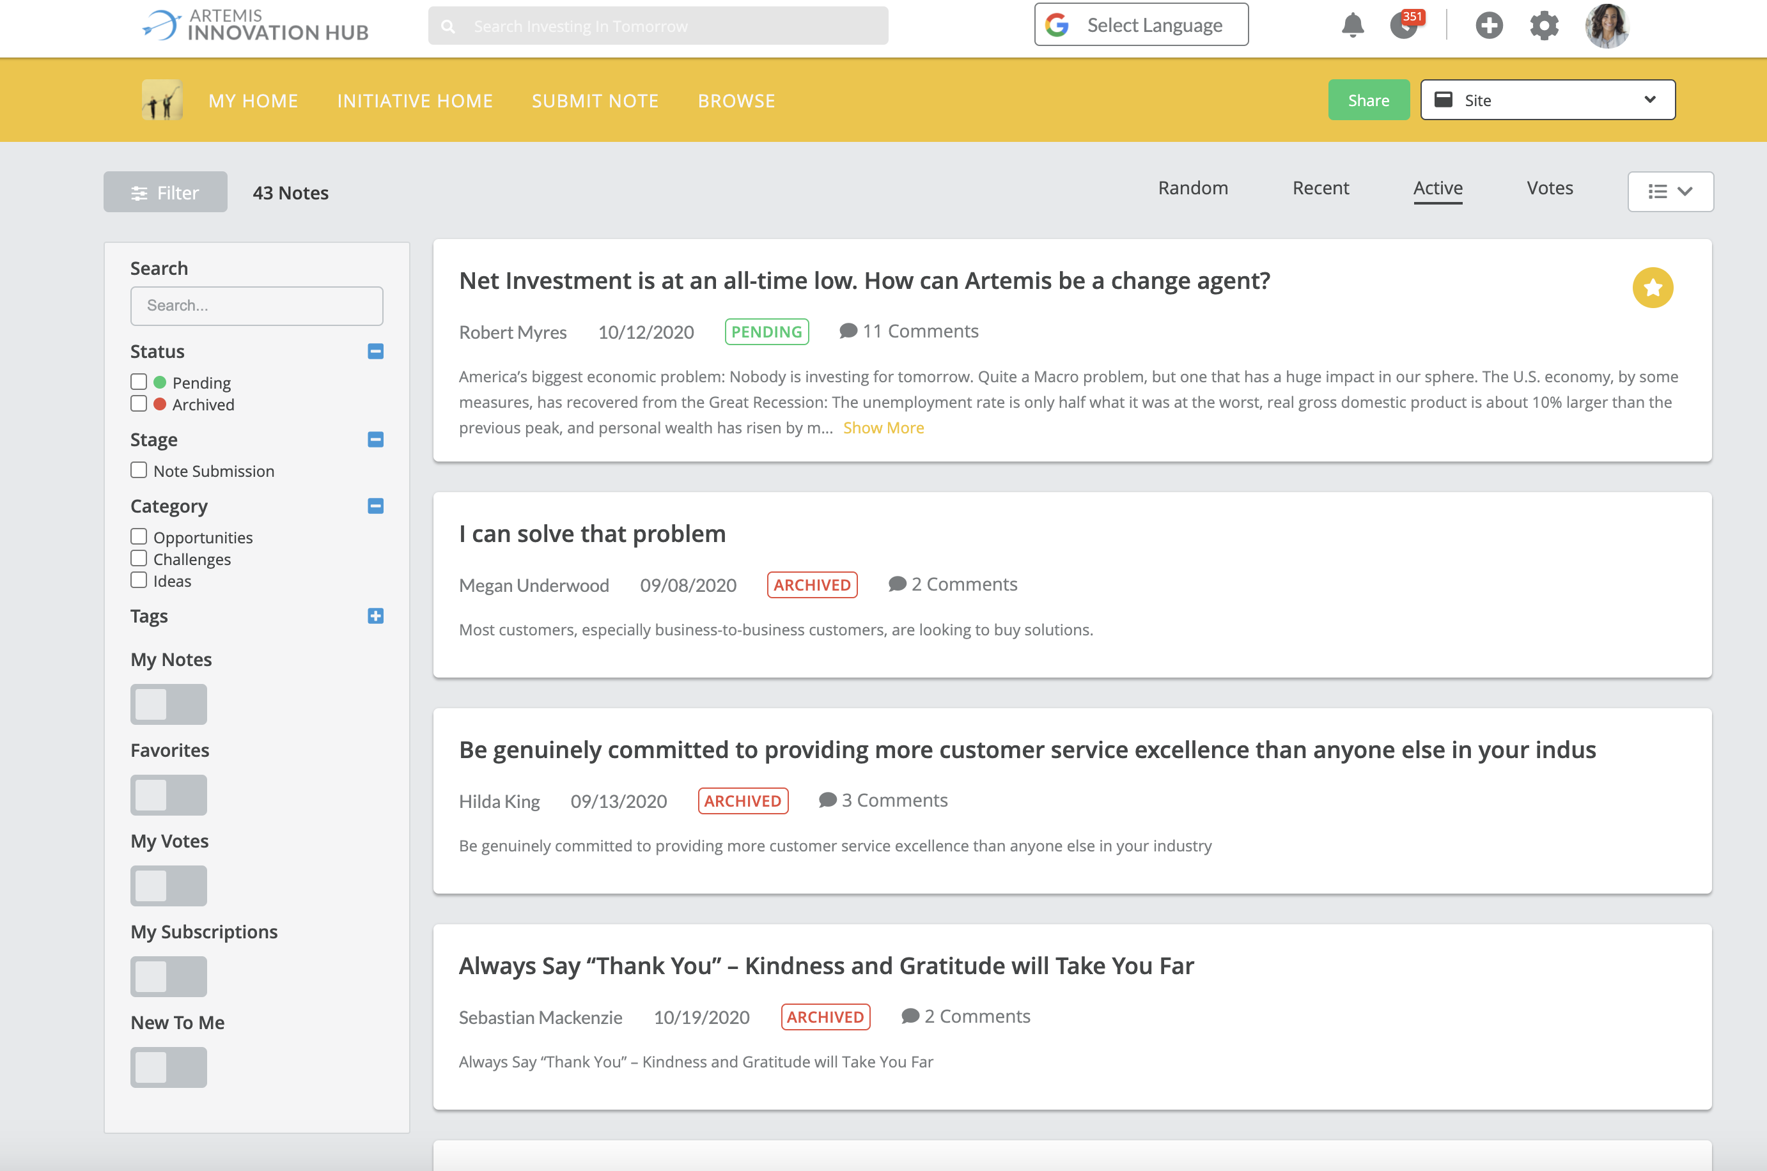Check the Challenges category filter
The image size is (1767, 1171).
coord(139,559)
